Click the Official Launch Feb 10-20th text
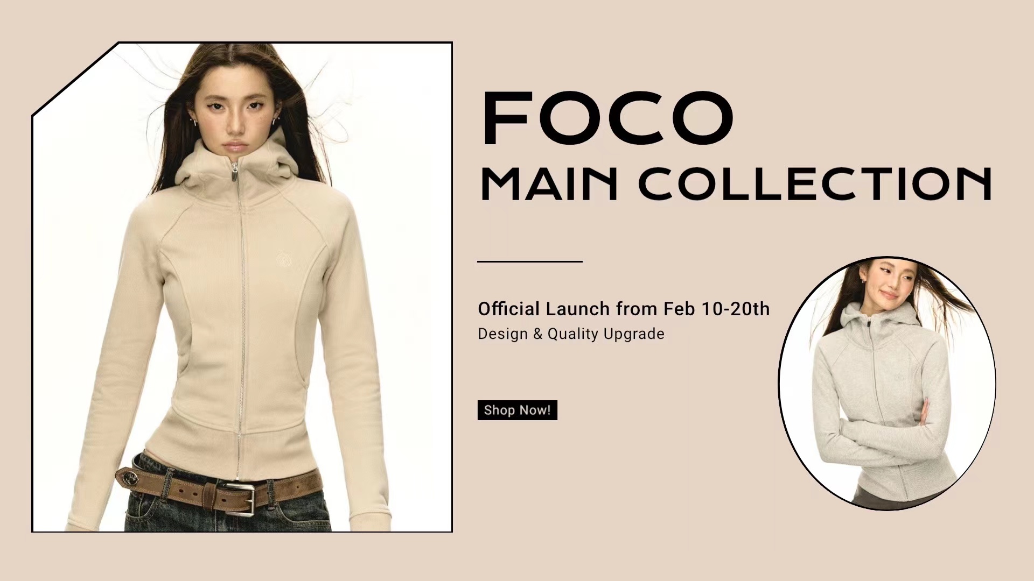This screenshot has width=1034, height=581. [x=624, y=309]
